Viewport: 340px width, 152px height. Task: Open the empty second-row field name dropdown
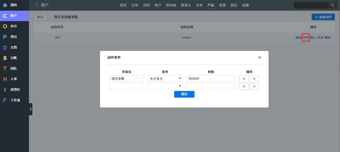click(126, 86)
